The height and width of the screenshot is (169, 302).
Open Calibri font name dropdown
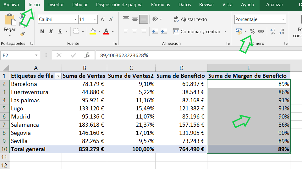[75, 19]
